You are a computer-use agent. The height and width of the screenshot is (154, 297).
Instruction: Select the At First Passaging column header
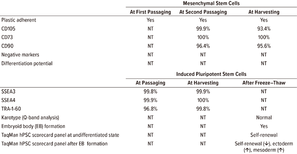coord(150,12)
